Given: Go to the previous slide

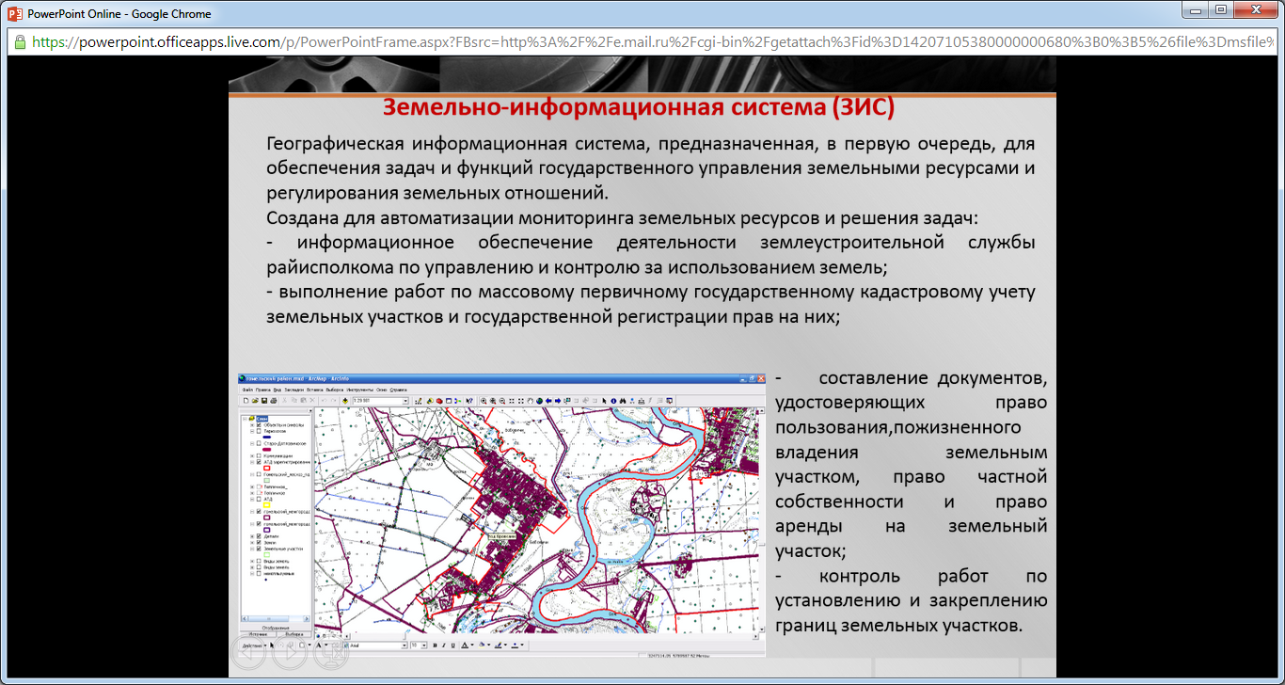Looking at the screenshot, I should coord(248,652).
